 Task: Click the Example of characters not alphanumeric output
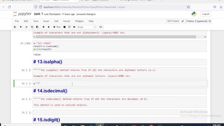[x=79, y=33]
